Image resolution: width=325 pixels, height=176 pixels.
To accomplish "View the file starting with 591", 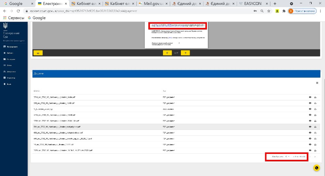I will (x=310, y=127).
